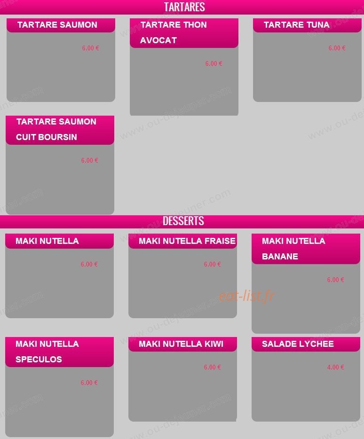
Task: Choose the Maki Nutella Fraise title
Action: coord(187,241)
